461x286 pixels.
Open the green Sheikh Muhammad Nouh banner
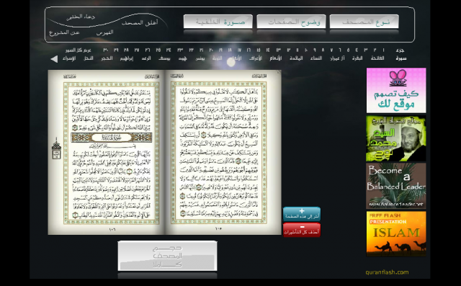(x=396, y=138)
